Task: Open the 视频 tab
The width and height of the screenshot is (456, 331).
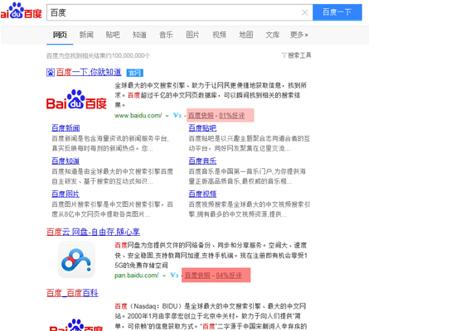Action: (x=219, y=35)
